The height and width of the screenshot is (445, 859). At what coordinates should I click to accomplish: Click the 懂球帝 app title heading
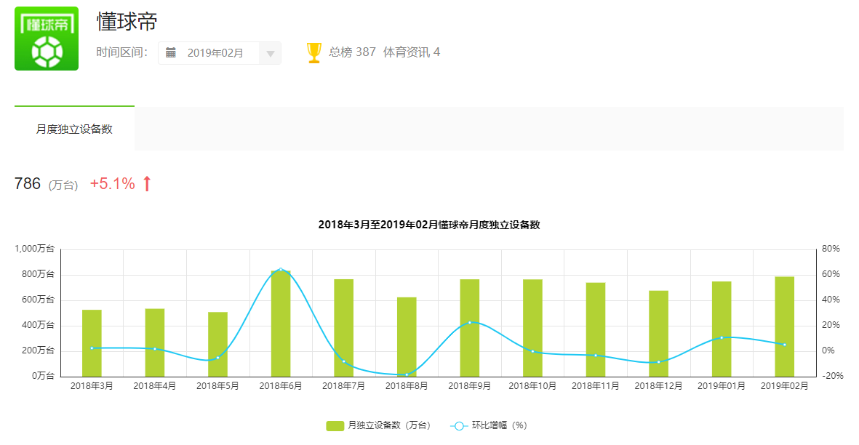pos(127,21)
